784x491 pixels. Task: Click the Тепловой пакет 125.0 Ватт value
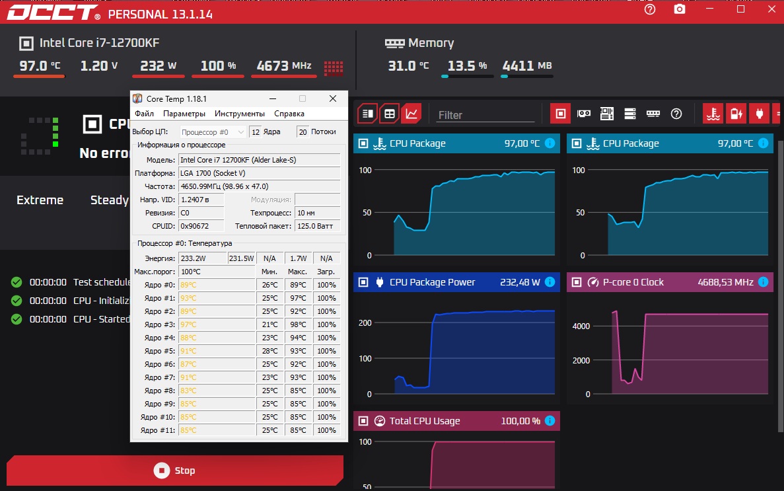point(317,226)
